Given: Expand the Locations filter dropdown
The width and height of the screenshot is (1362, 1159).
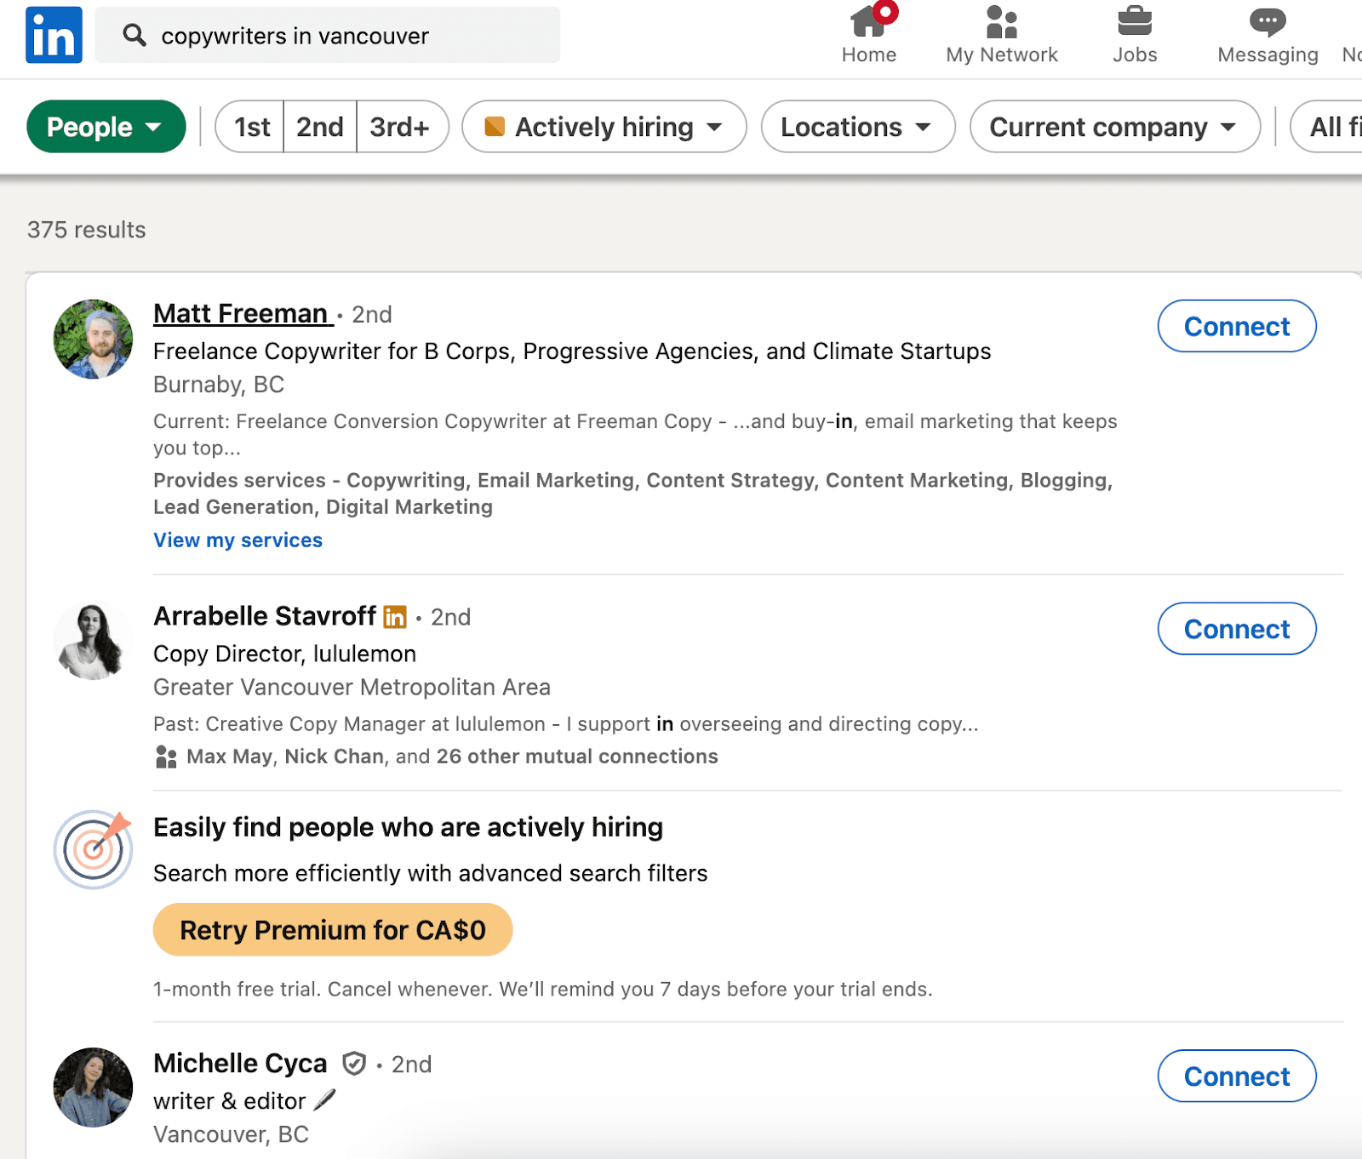Looking at the screenshot, I should coord(857,127).
